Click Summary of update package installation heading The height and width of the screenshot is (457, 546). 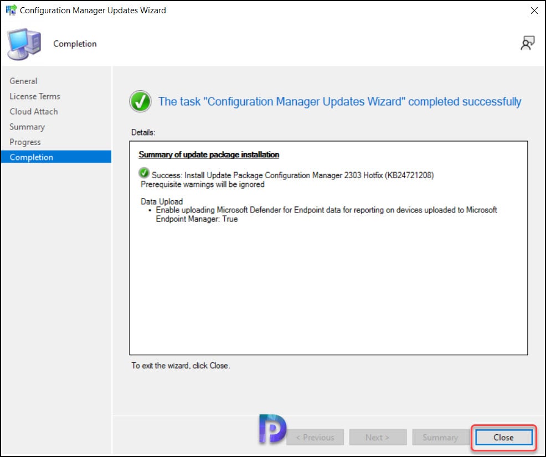209,154
